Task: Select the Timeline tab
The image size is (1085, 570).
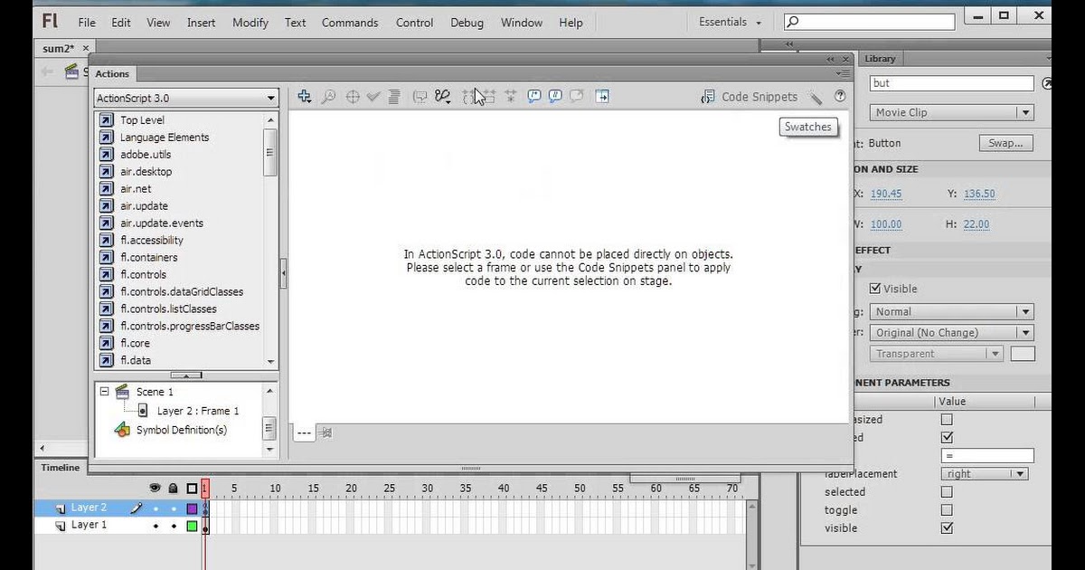Action: 61,468
